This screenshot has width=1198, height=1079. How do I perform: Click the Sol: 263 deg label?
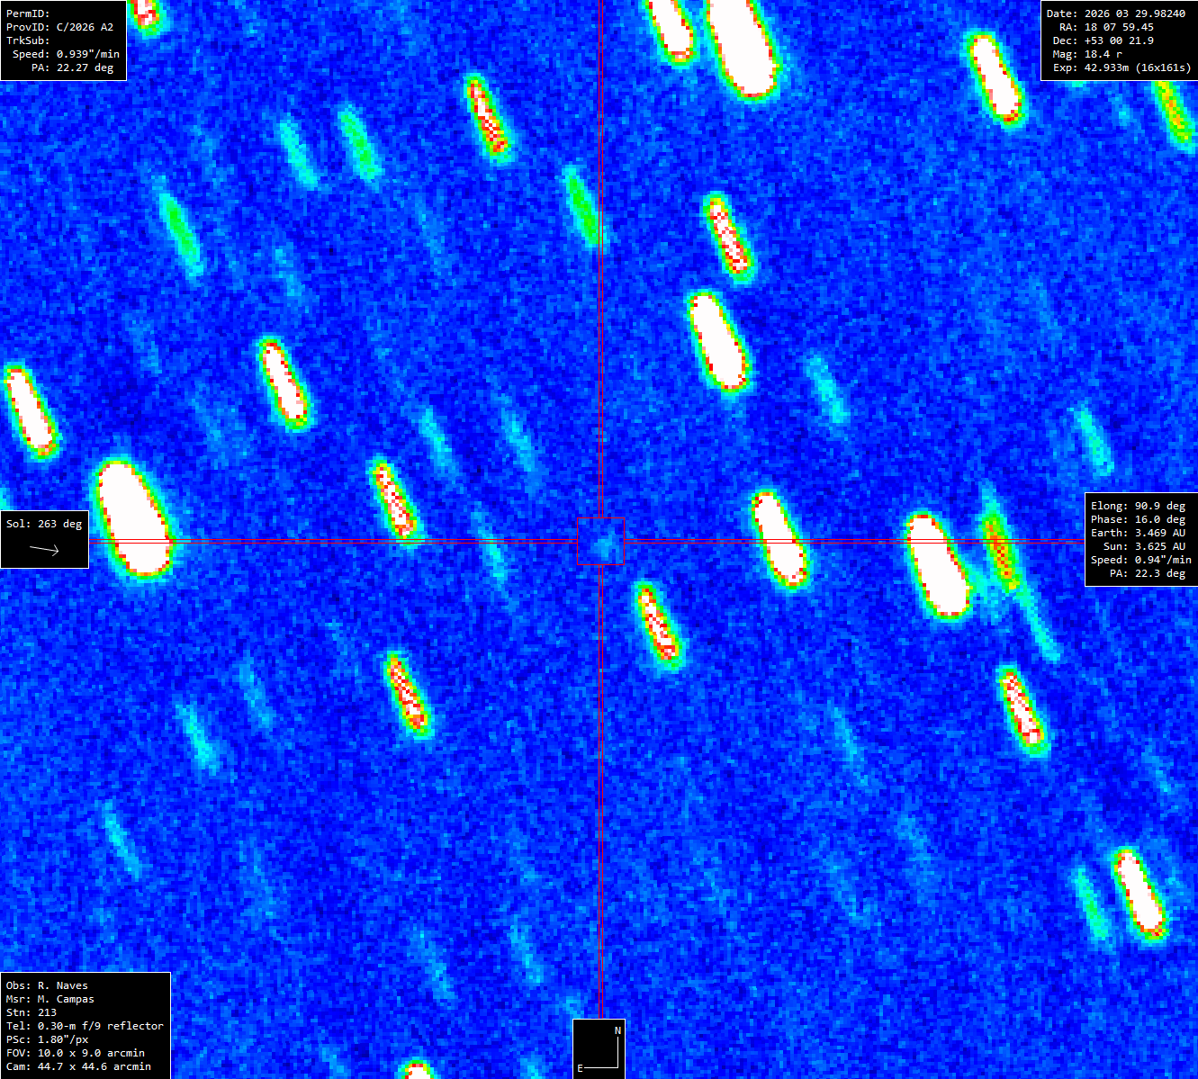click(44, 524)
